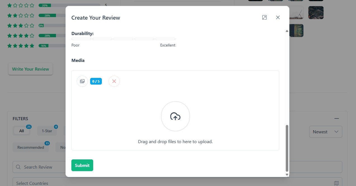The width and height of the screenshot is (356, 186).
Task: Expand the review dialog to fullscreen
Action: pos(264,17)
